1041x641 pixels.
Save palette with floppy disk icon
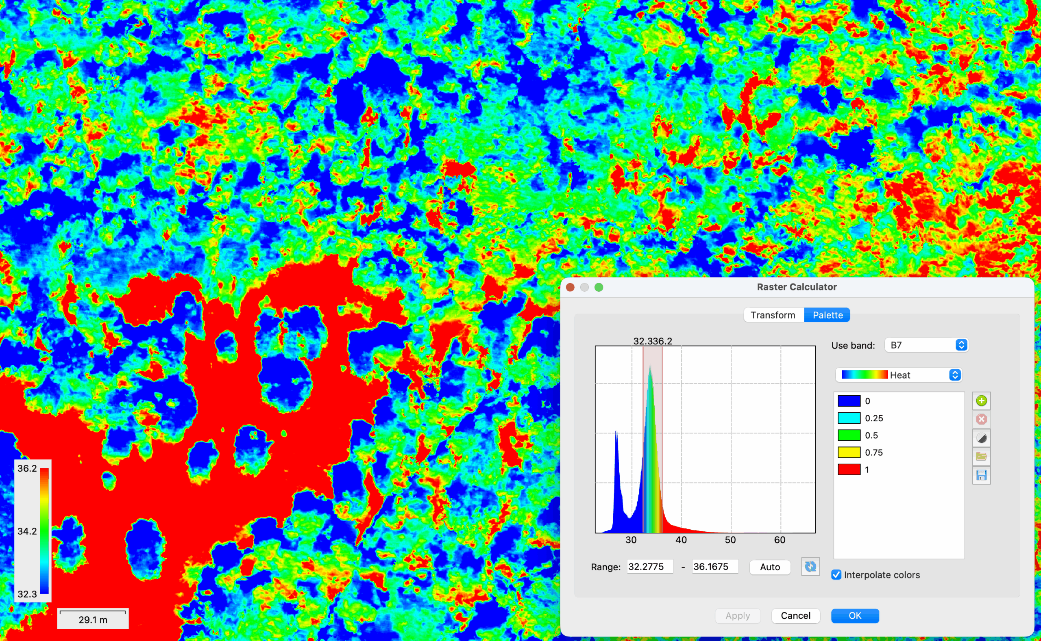coord(981,475)
